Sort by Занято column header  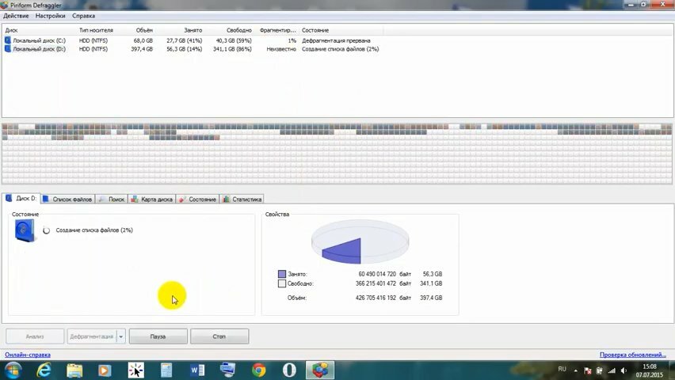coord(193,30)
